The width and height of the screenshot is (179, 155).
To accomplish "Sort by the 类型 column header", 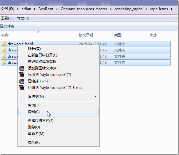I will [130, 35].
